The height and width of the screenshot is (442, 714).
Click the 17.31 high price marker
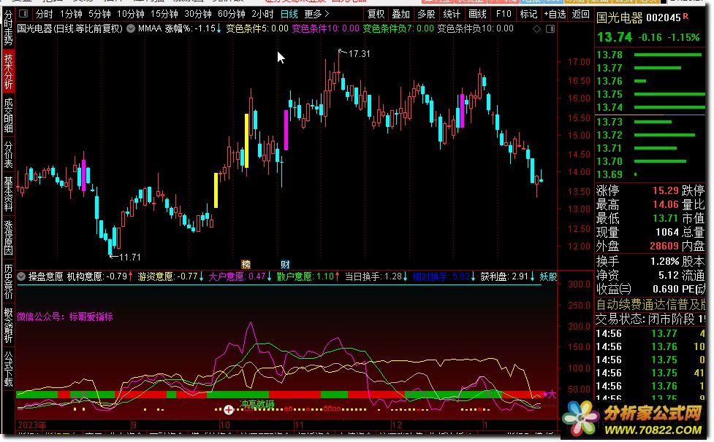(x=359, y=54)
